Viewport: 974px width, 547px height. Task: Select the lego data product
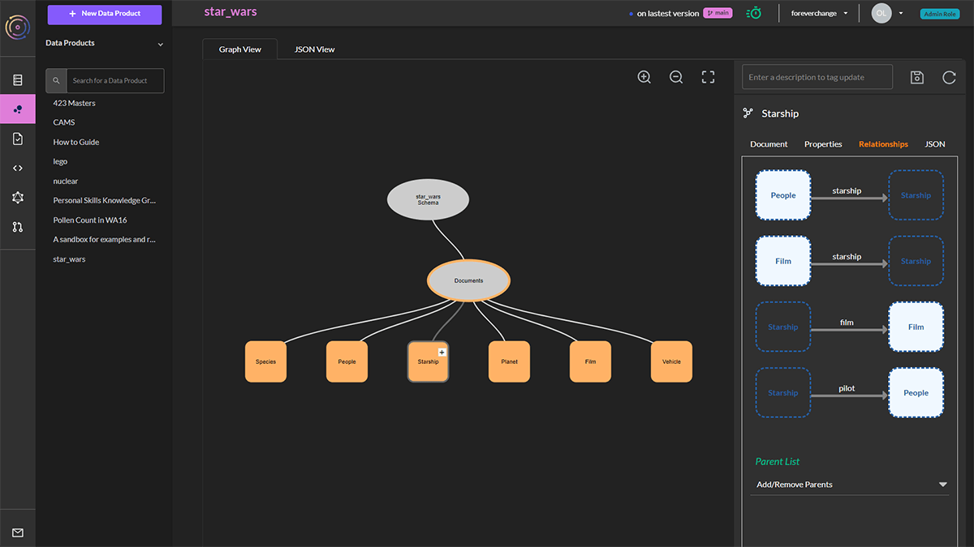[60, 161]
